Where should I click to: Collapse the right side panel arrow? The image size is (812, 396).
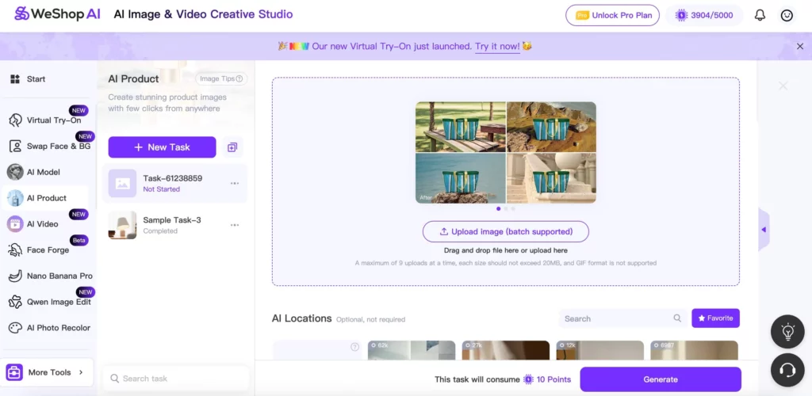[x=763, y=230]
